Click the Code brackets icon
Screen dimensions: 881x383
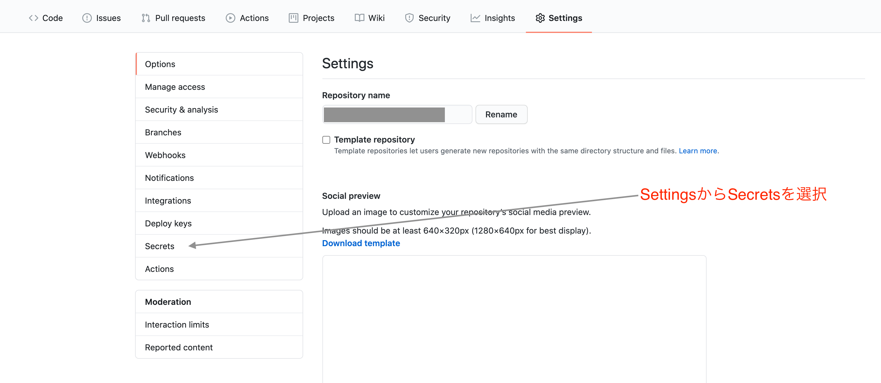(x=33, y=18)
